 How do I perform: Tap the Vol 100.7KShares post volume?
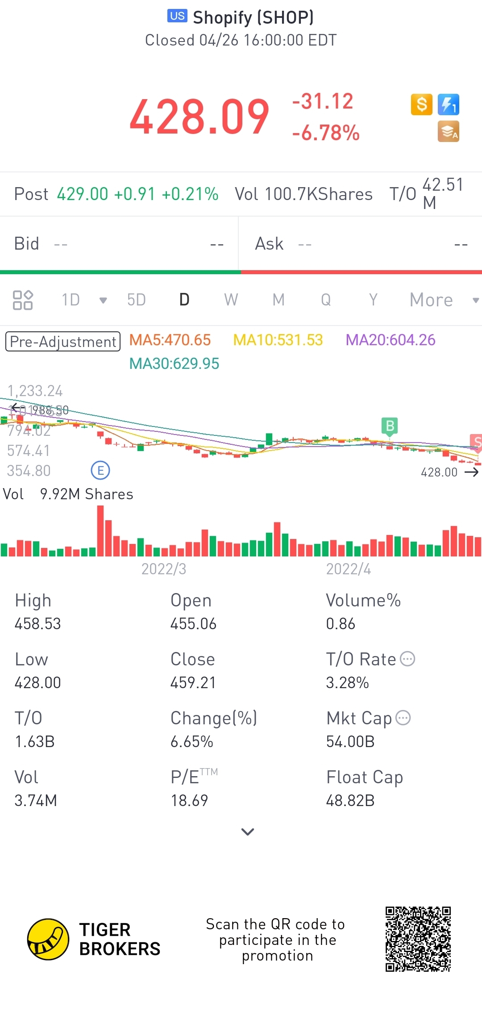click(303, 194)
